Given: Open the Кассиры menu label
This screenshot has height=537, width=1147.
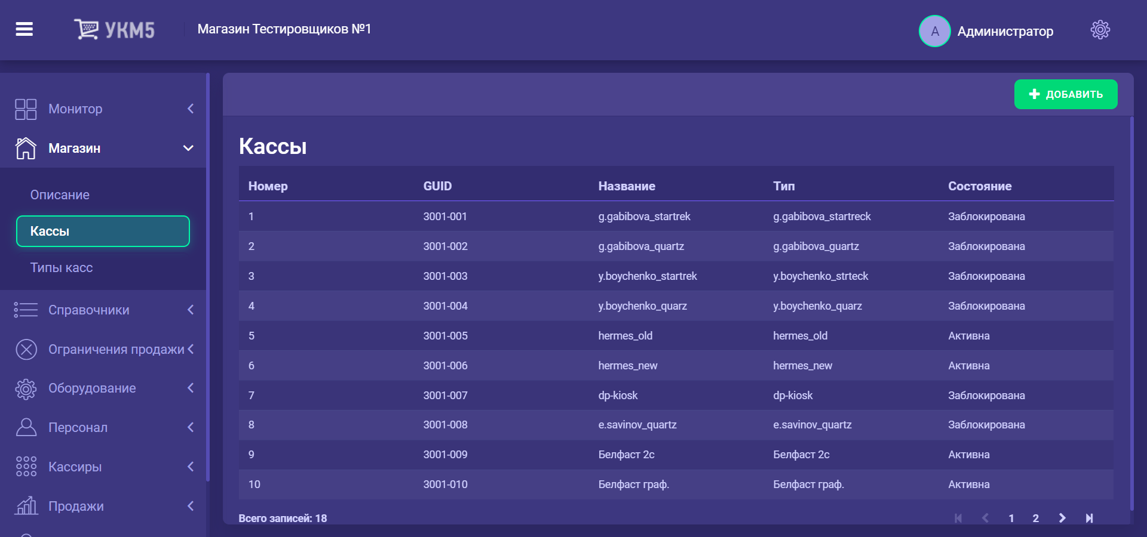Looking at the screenshot, I should pyautogui.click(x=75, y=467).
